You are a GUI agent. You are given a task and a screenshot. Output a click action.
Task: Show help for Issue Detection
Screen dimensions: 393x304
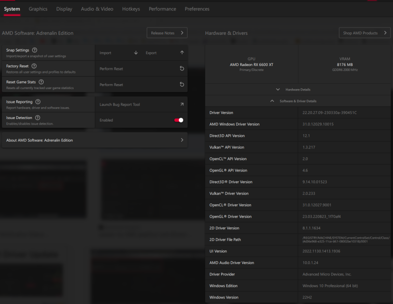[x=38, y=118]
